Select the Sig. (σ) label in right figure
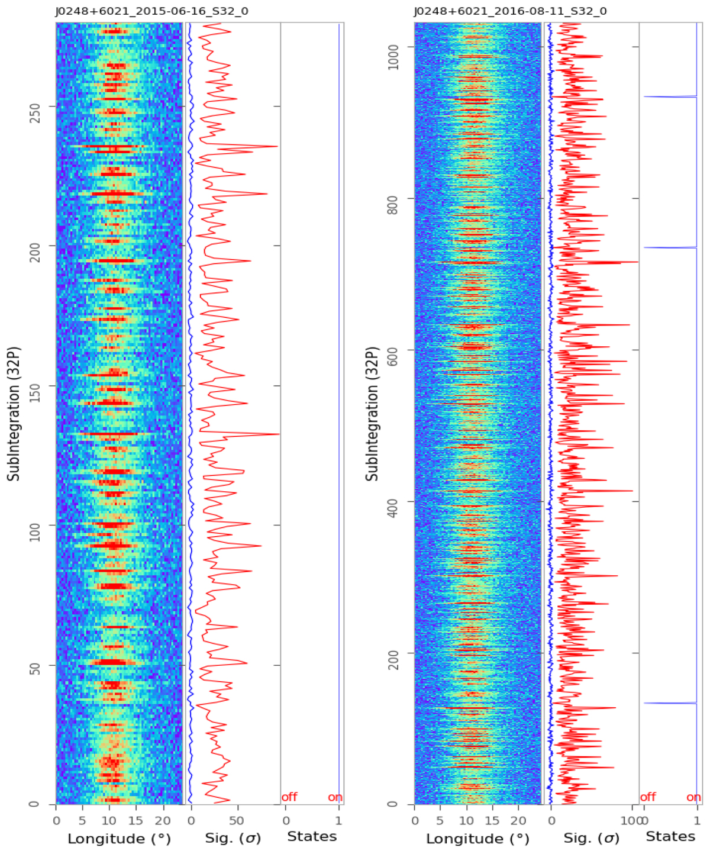The image size is (710, 854). [591, 839]
